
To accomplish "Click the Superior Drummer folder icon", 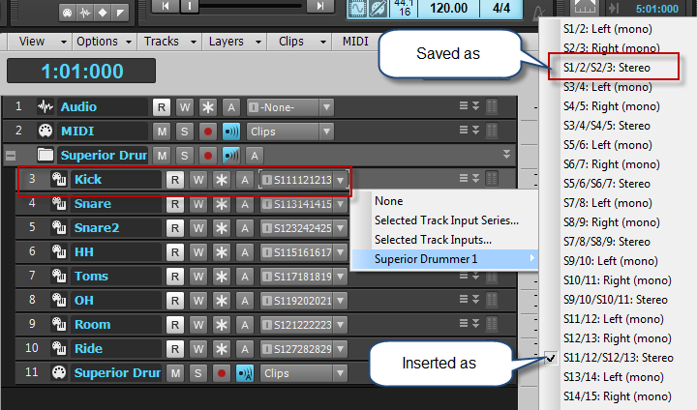I will (45, 155).
